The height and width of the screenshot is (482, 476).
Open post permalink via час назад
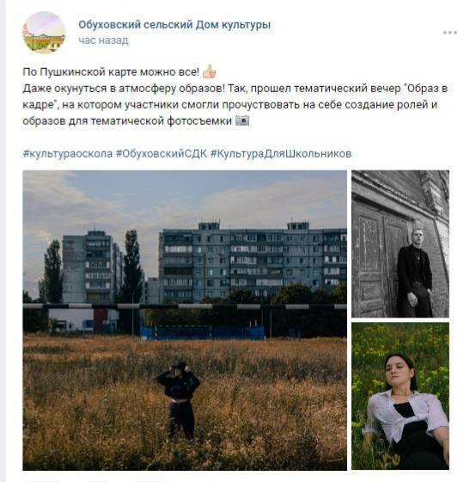tap(103, 40)
